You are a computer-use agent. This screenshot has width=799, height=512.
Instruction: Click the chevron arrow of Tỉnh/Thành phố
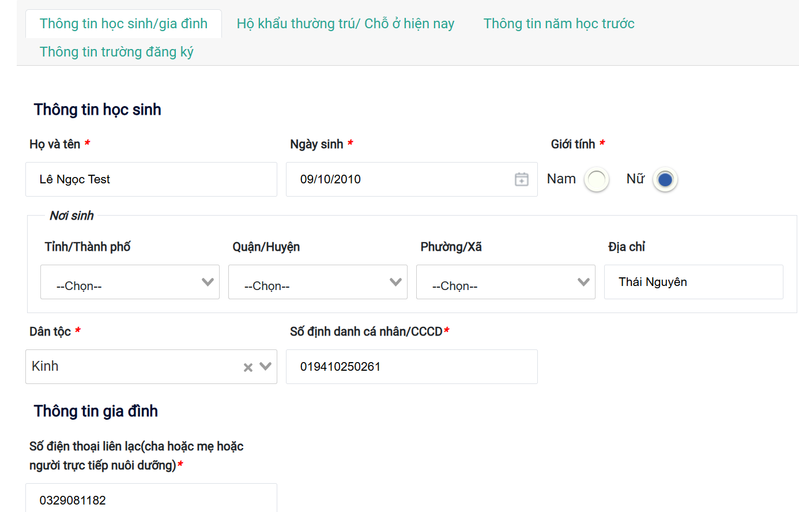coord(208,282)
